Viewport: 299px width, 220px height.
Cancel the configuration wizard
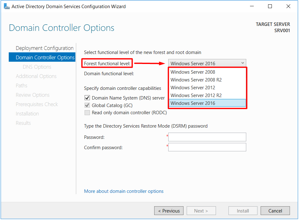[x=275, y=211]
